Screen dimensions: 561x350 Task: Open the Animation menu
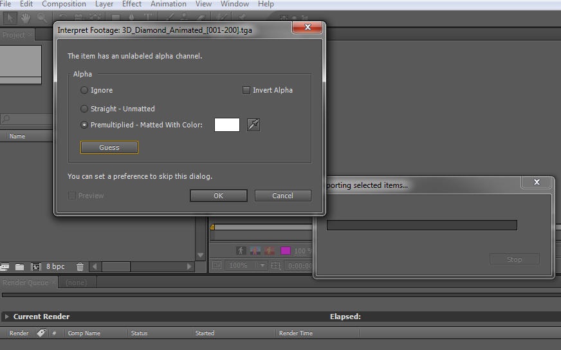coord(168,4)
